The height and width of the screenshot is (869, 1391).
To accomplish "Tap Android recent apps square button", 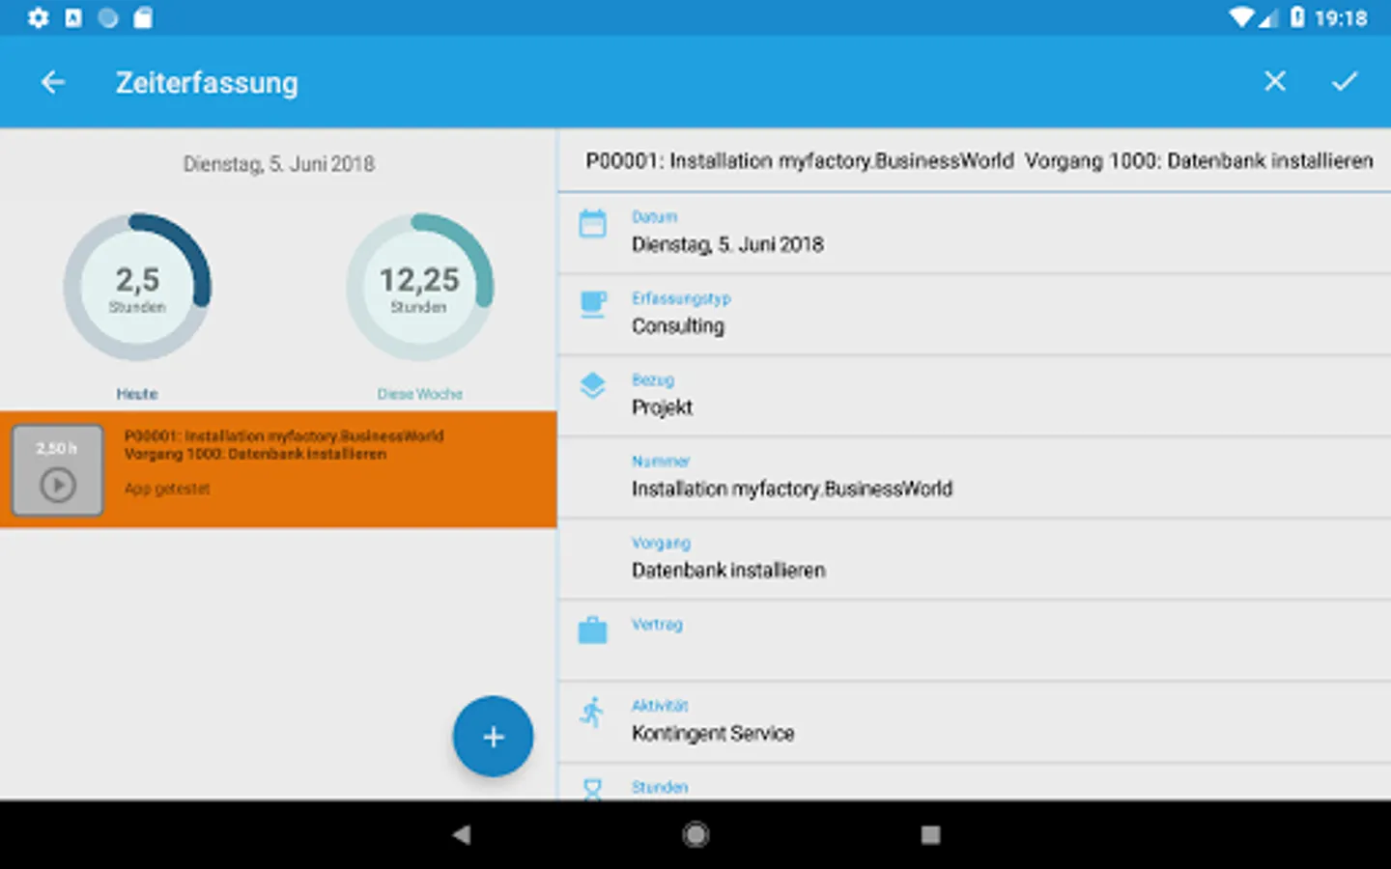I will point(930,834).
